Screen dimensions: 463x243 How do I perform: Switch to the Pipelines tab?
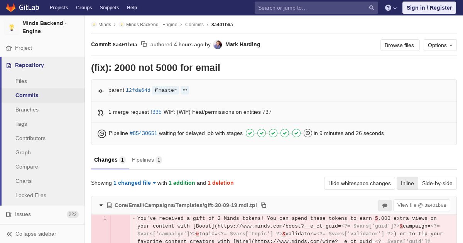click(147, 160)
